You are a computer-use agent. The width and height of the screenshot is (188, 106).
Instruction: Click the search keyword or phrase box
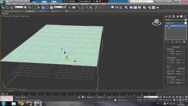click(x=141, y=1)
